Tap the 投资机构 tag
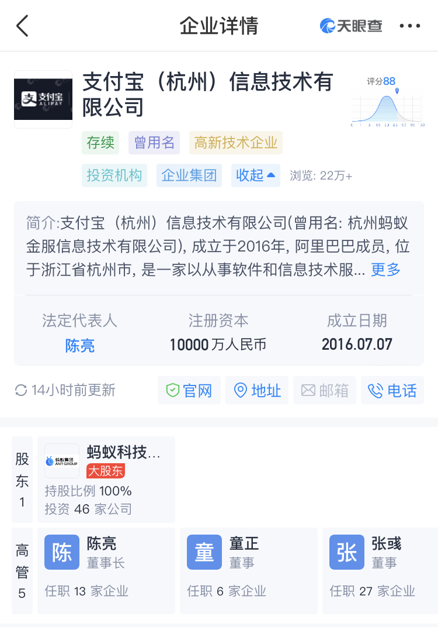The width and height of the screenshot is (438, 627). 114,175
